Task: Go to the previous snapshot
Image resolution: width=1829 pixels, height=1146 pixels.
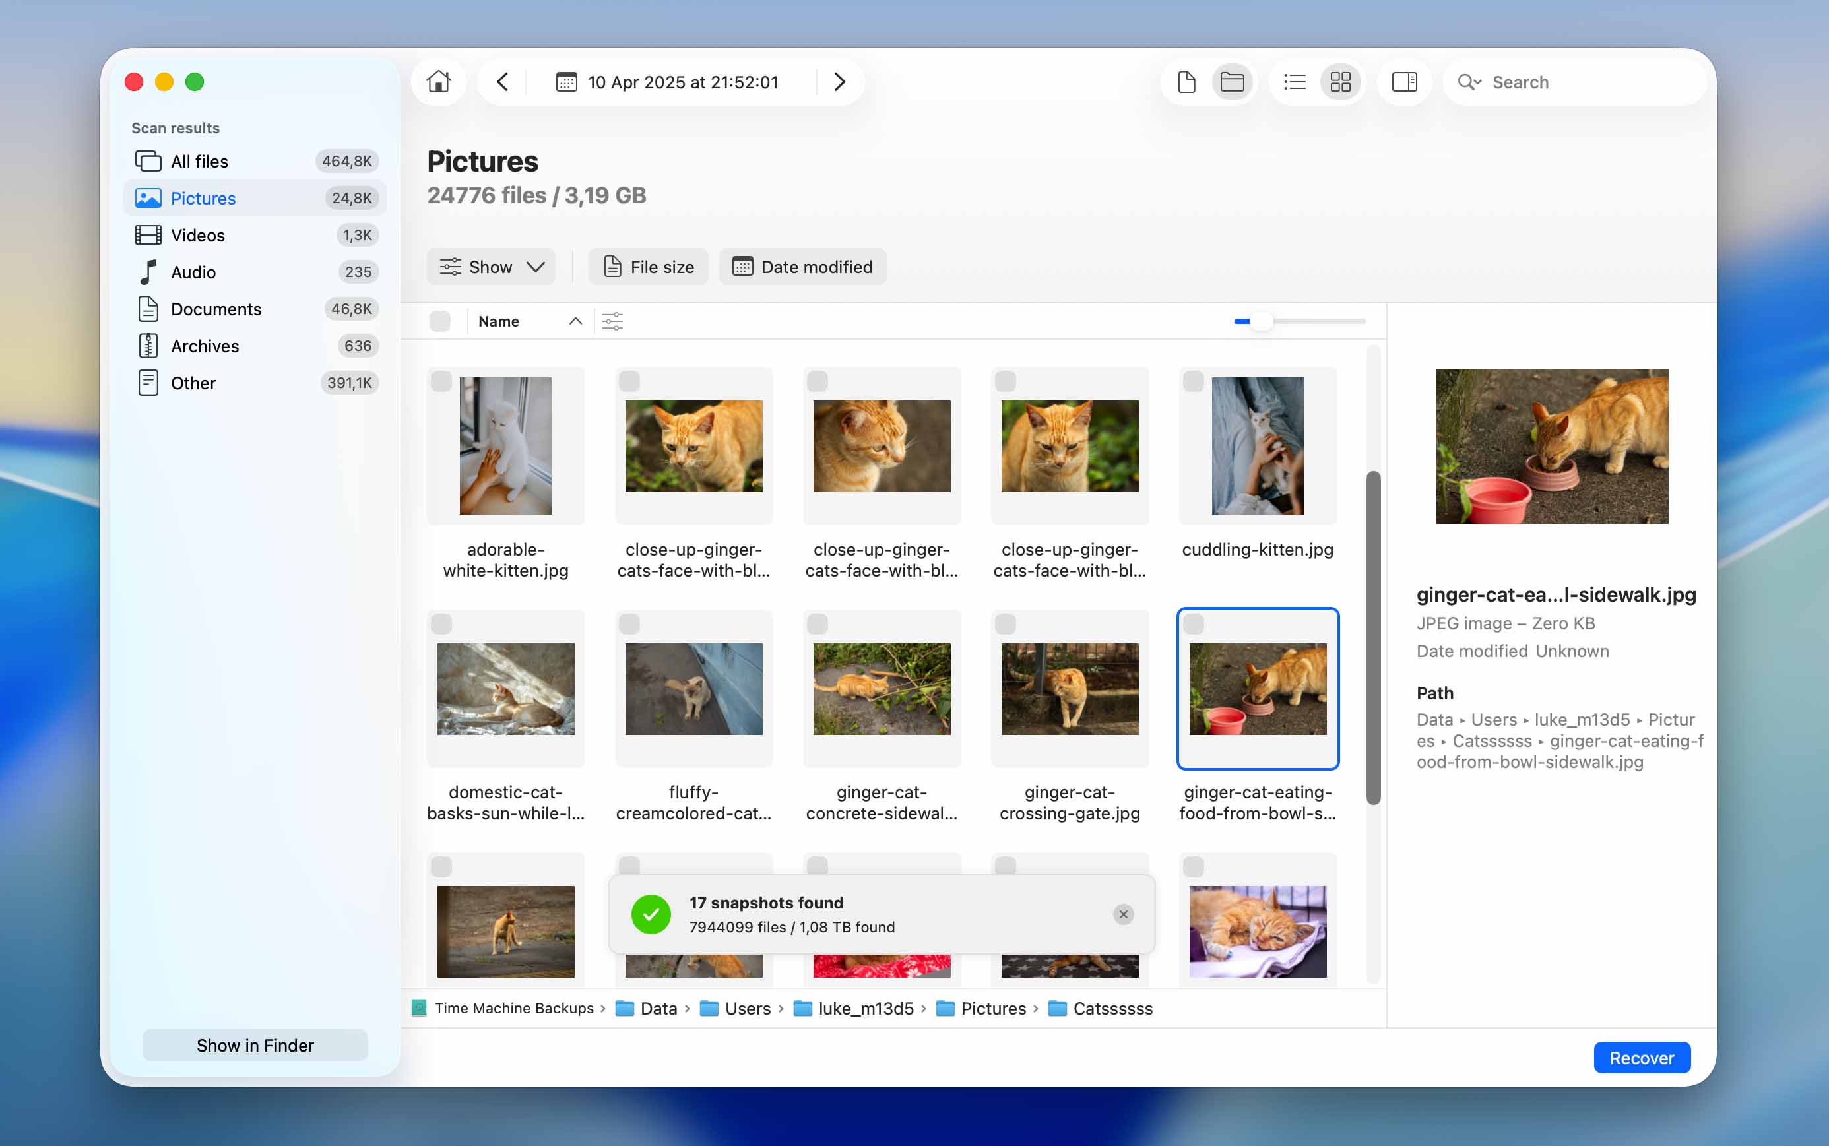Action: (501, 82)
